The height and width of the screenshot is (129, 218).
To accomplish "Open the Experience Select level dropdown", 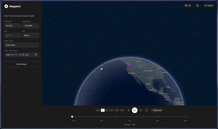I will (22, 45).
